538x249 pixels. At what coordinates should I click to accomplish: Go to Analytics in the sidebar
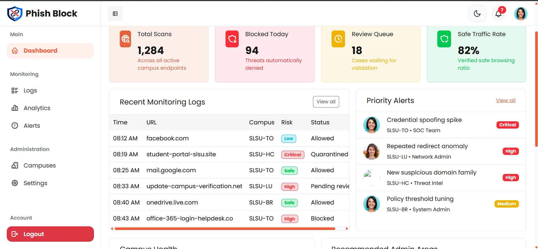[x=50, y=108]
